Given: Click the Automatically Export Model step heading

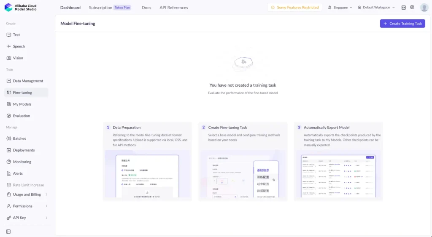Looking at the screenshot, I should point(327,128).
